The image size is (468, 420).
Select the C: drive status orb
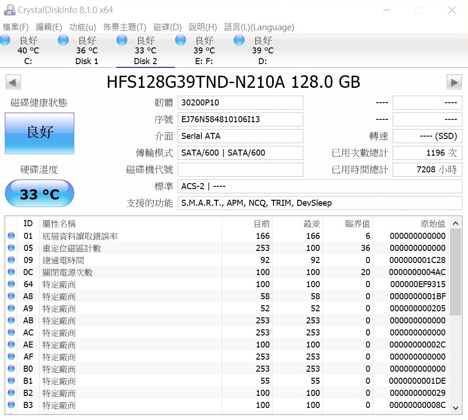[x=5, y=40]
